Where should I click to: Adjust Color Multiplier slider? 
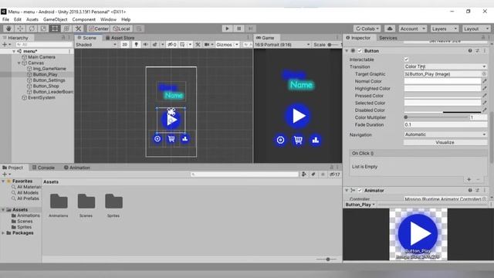click(436, 117)
